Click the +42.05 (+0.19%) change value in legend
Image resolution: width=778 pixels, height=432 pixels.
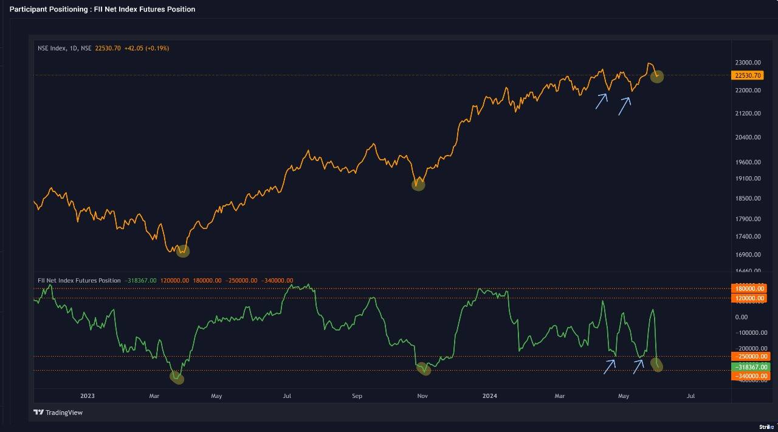(145, 49)
